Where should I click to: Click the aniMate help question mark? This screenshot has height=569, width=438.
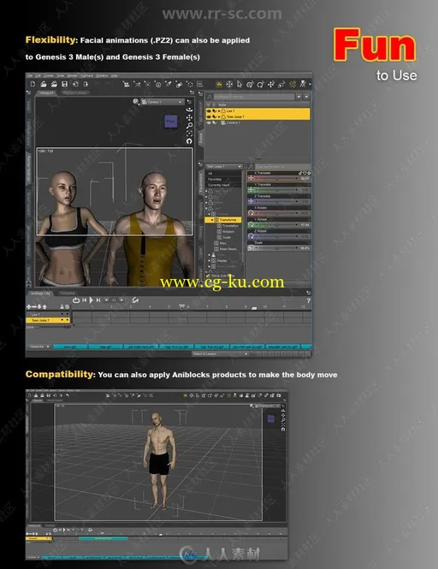(308, 300)
